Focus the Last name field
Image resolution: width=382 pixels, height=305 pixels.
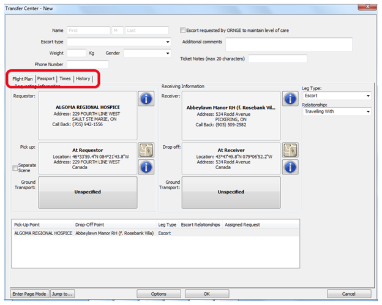click(x=147, y=30)
